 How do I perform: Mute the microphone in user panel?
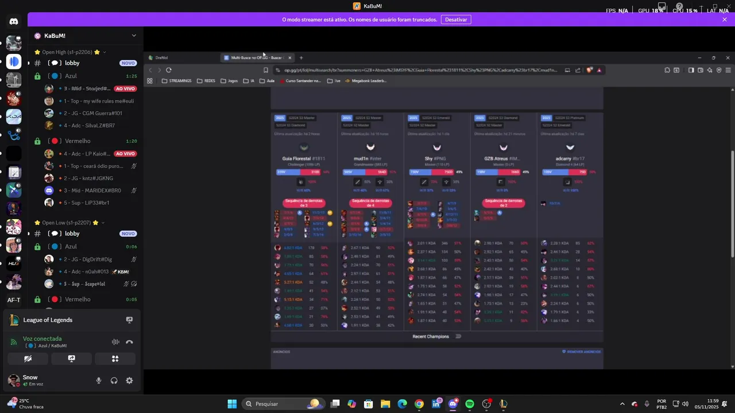pos(99,380)
